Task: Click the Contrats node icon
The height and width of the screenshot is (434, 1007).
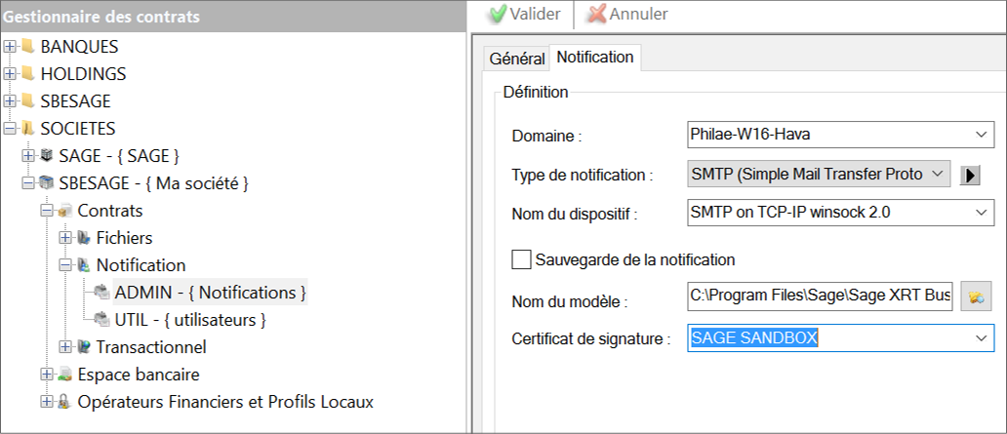Action: [64, 211]
